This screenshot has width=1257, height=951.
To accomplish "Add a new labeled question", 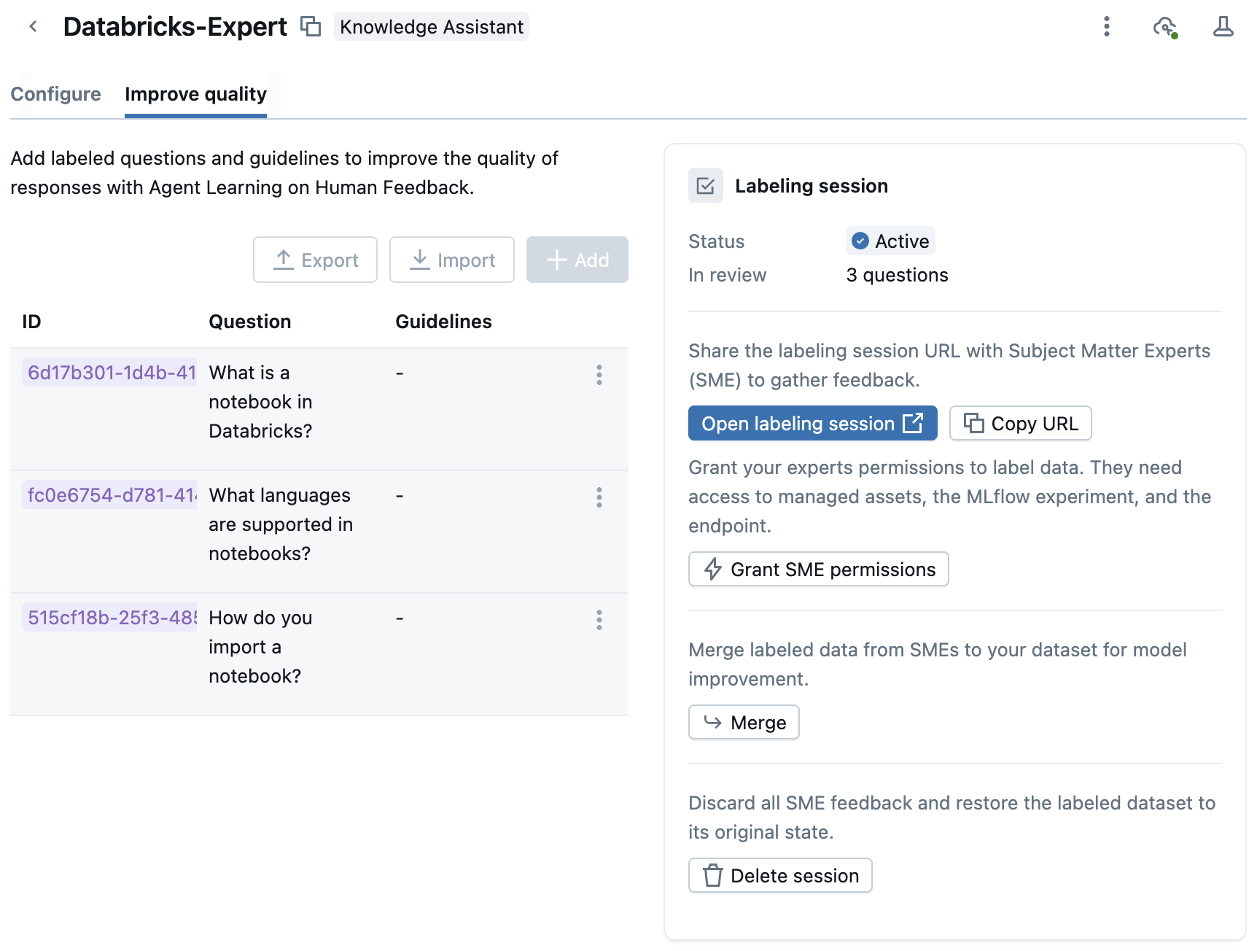I will point(577,260).
